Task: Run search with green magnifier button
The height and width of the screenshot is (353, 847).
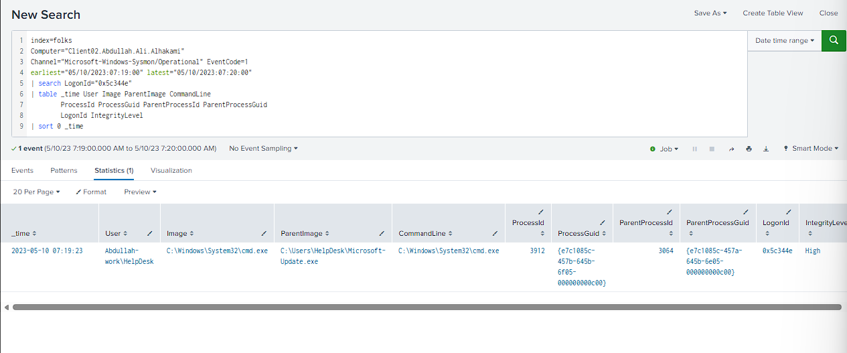Action: click(834, 40)
